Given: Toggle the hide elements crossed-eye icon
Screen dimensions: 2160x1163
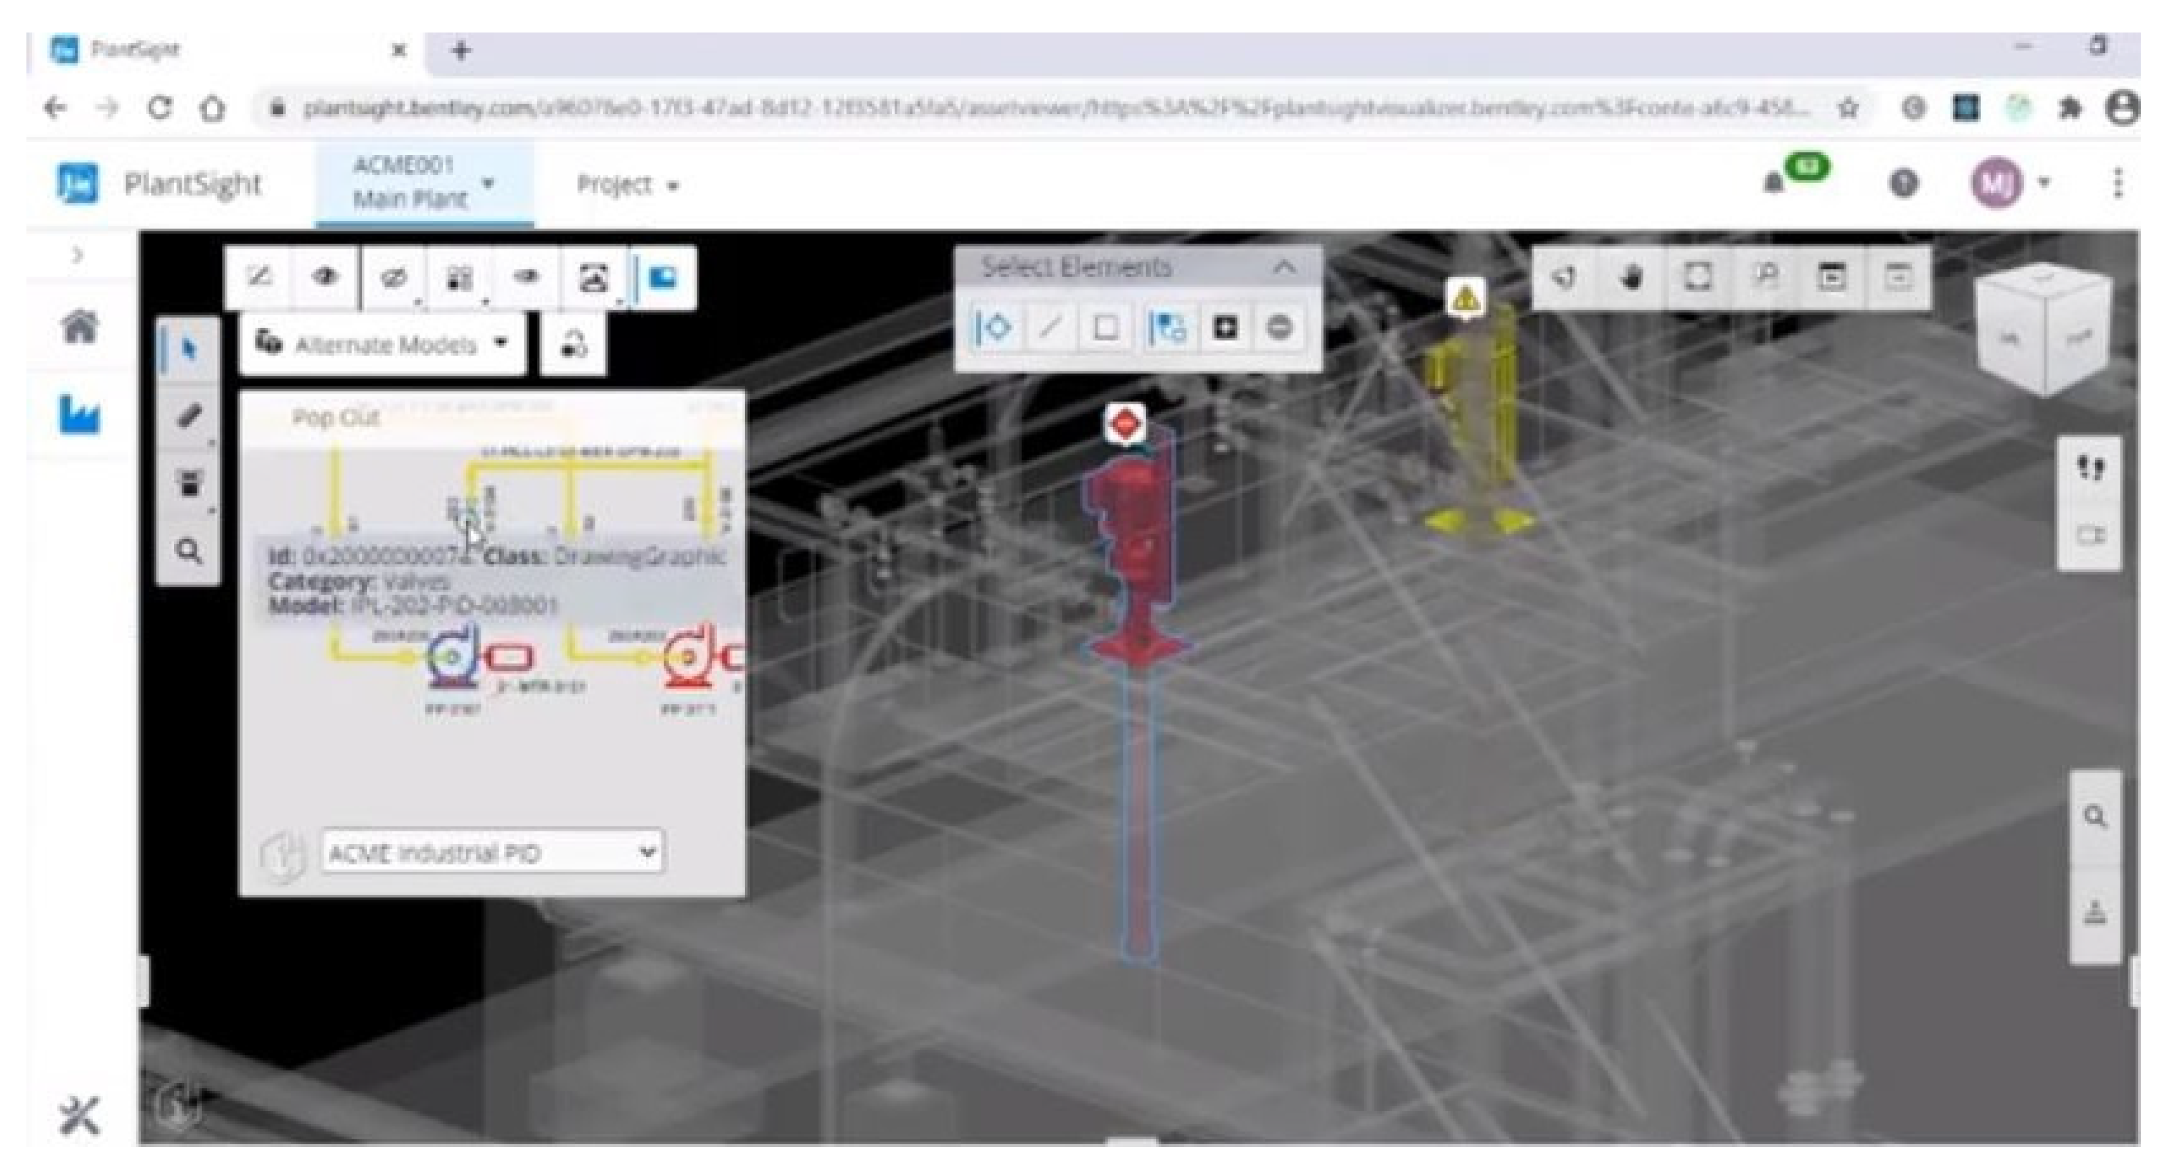Looking at the screenshot, I should [x=393, y=278].
